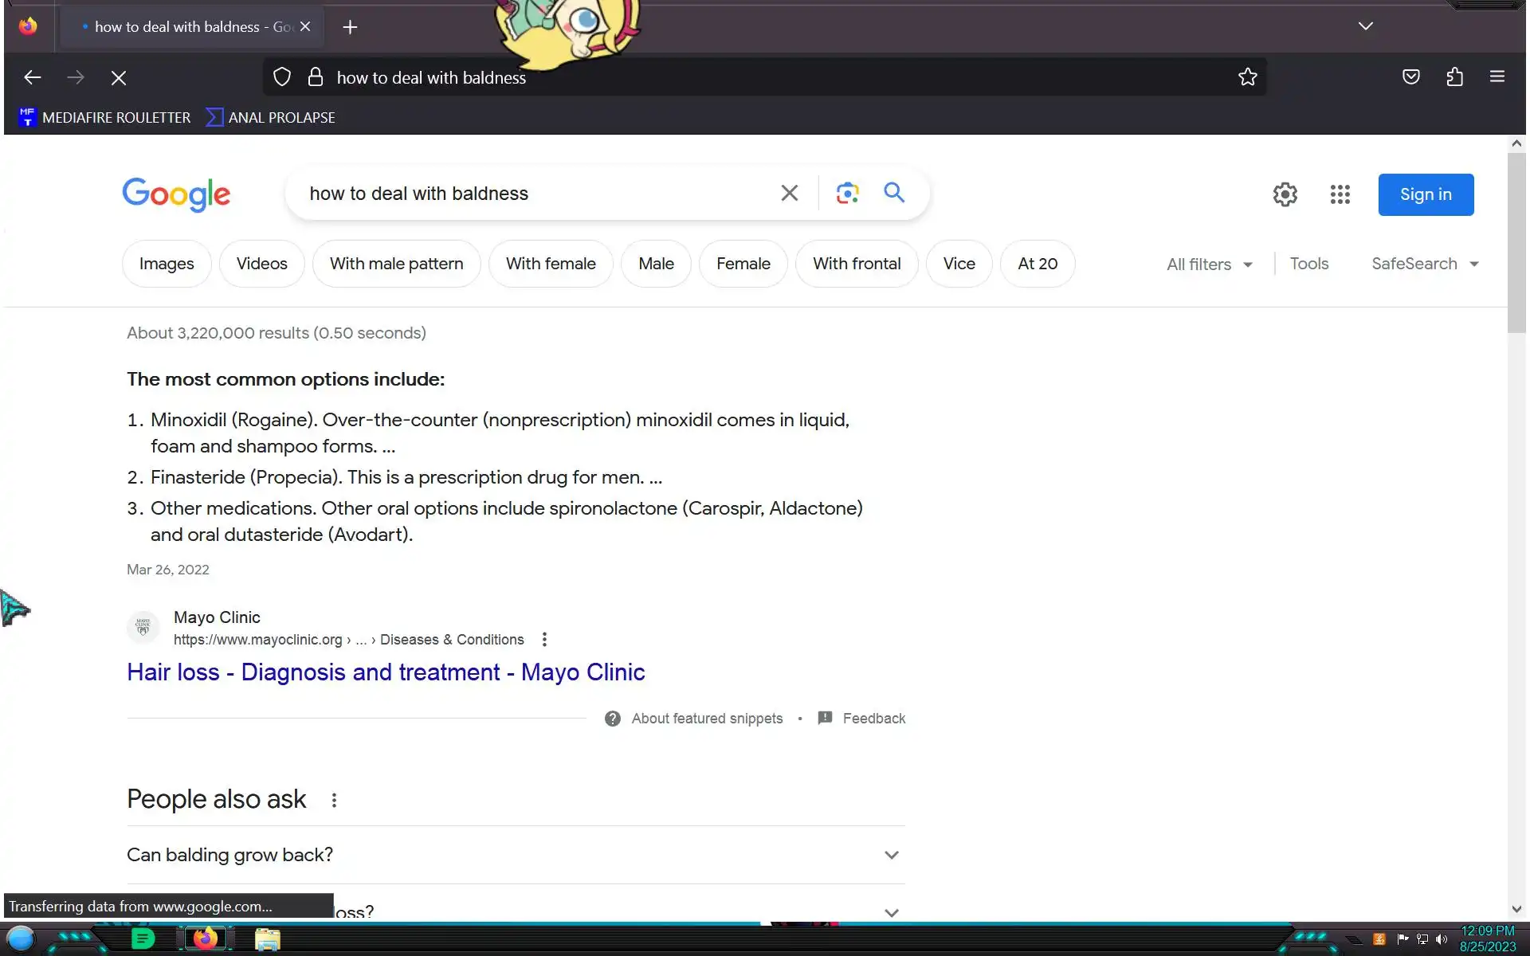The height and width of the screenshot is (956, 1530).
Task: Open Mayo Clinic Hair loss result link
Action: coord(386,672)
